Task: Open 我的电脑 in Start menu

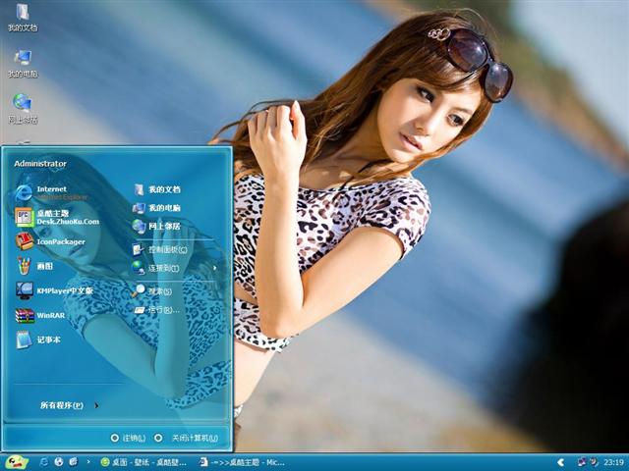Action: (157, 208)
